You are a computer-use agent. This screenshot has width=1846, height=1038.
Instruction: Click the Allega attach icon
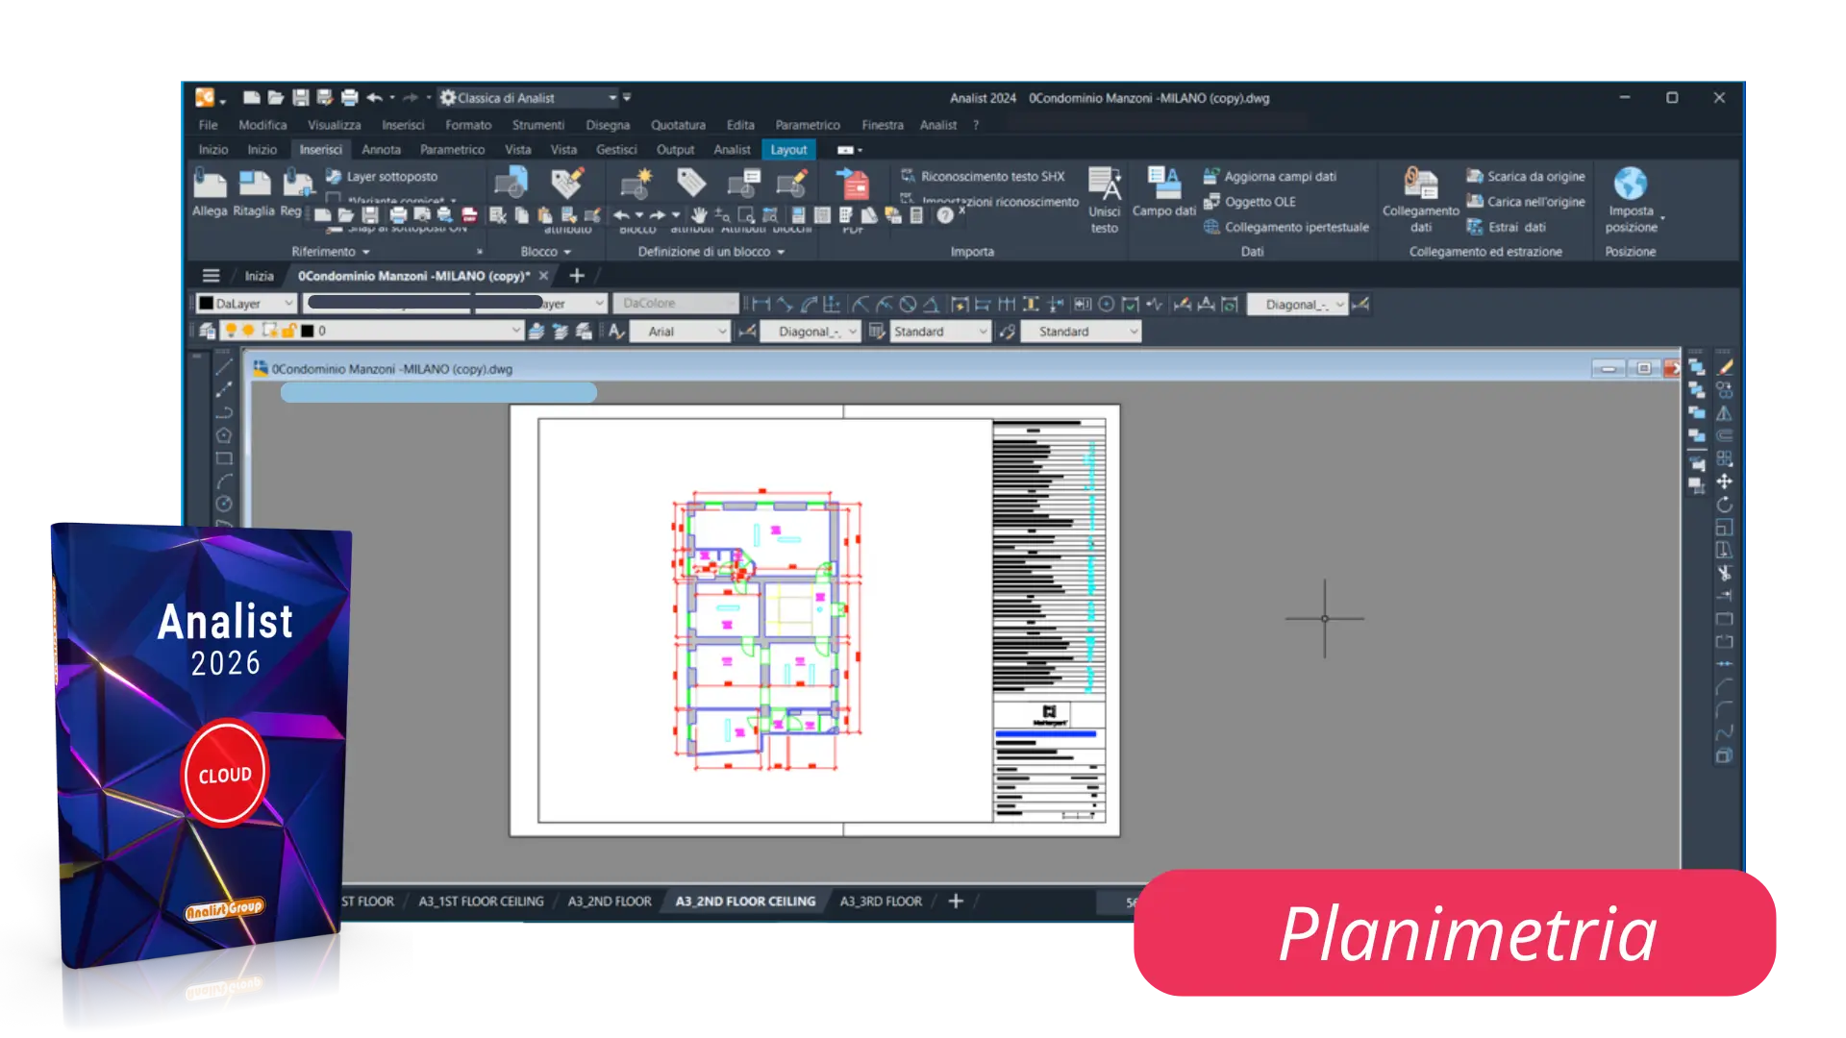click(210, 185)
